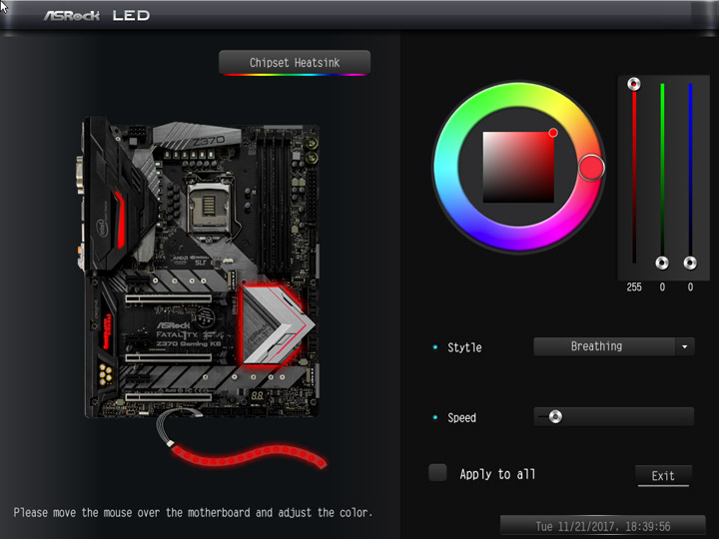719x539 pixels.
Task: Click the Speed slider knob
Action: coord(555,416)
